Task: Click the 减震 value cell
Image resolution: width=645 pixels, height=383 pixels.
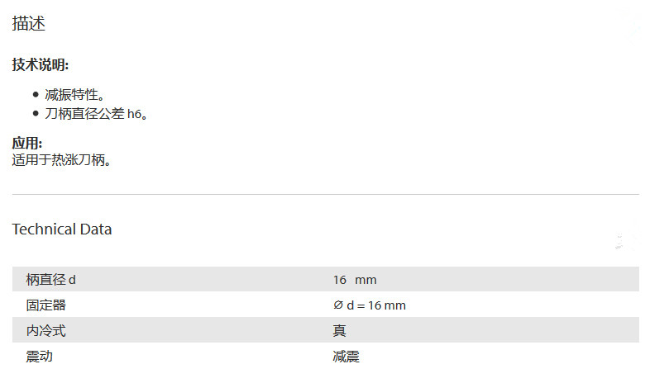Action: 346,357
